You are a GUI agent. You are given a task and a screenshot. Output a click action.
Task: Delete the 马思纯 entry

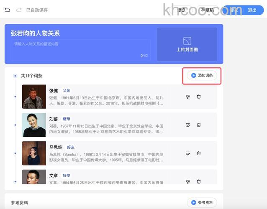[199, 153]
